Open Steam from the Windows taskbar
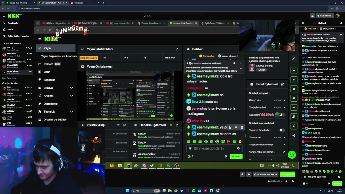This screenshot has height=194, width=345. click(182, 191)
